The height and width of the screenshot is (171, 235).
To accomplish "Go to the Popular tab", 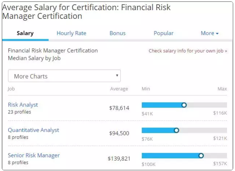I will (x=163, y=33).
